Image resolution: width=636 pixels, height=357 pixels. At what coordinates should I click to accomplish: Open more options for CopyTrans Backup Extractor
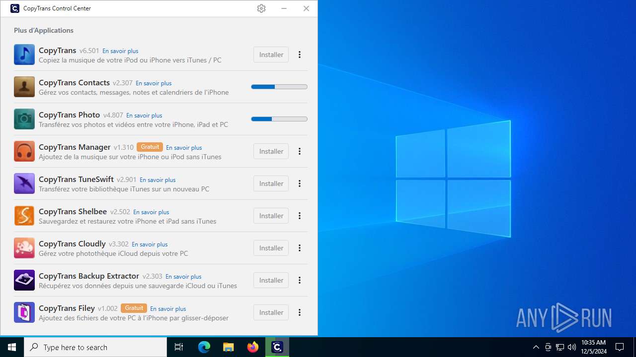pos(300,280)
